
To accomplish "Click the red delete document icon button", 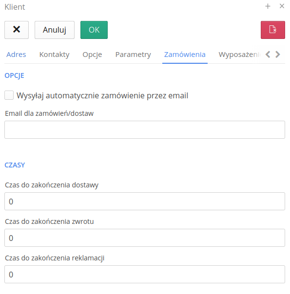I will tap(273, 30).
